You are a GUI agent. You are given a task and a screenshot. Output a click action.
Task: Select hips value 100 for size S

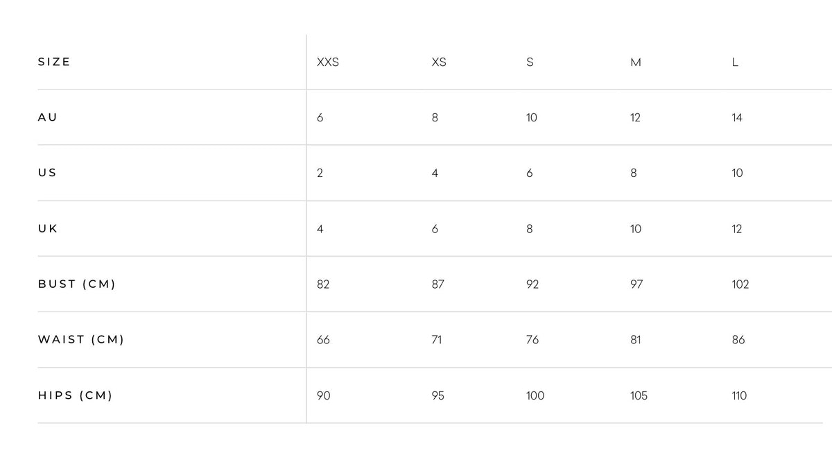click(535, 395)
